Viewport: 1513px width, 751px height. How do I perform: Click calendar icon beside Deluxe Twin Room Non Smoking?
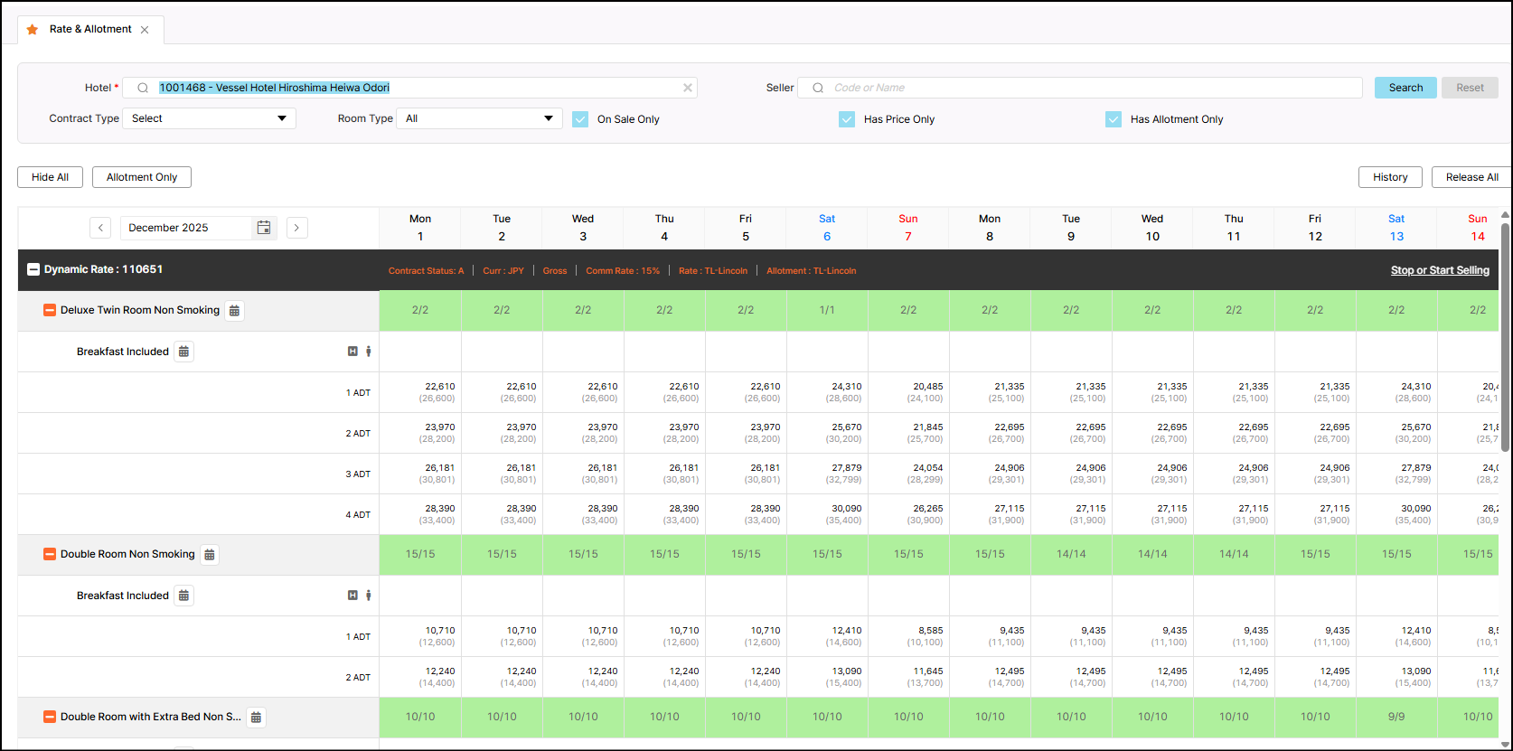click(234, 311)
